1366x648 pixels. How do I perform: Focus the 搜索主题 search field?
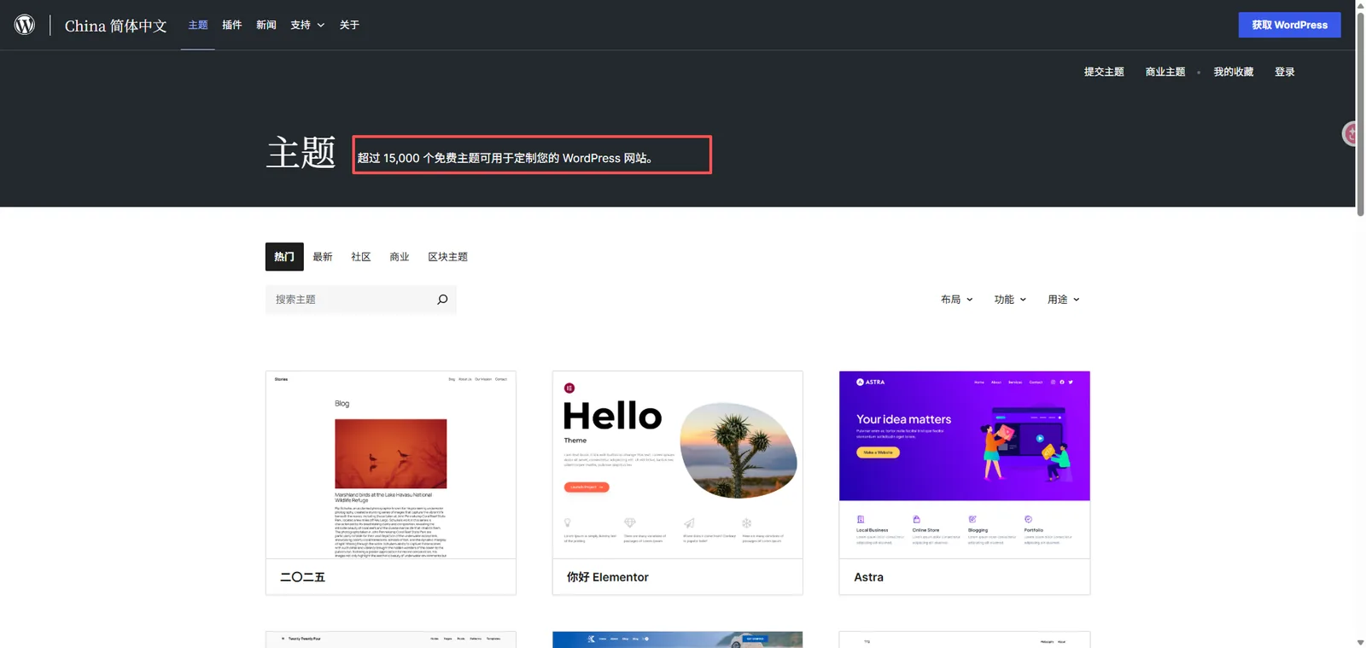361,300
